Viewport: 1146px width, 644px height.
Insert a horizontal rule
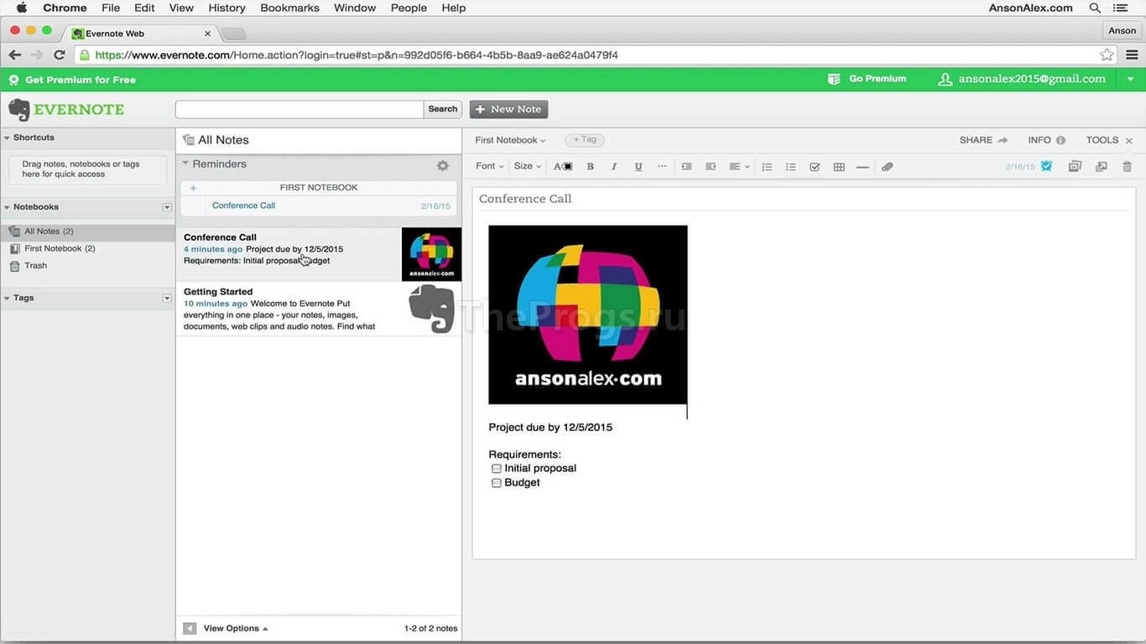point(862,167)
